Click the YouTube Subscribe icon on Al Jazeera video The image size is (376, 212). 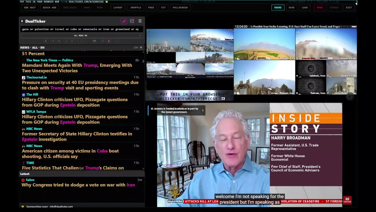[x=347, y=200]
